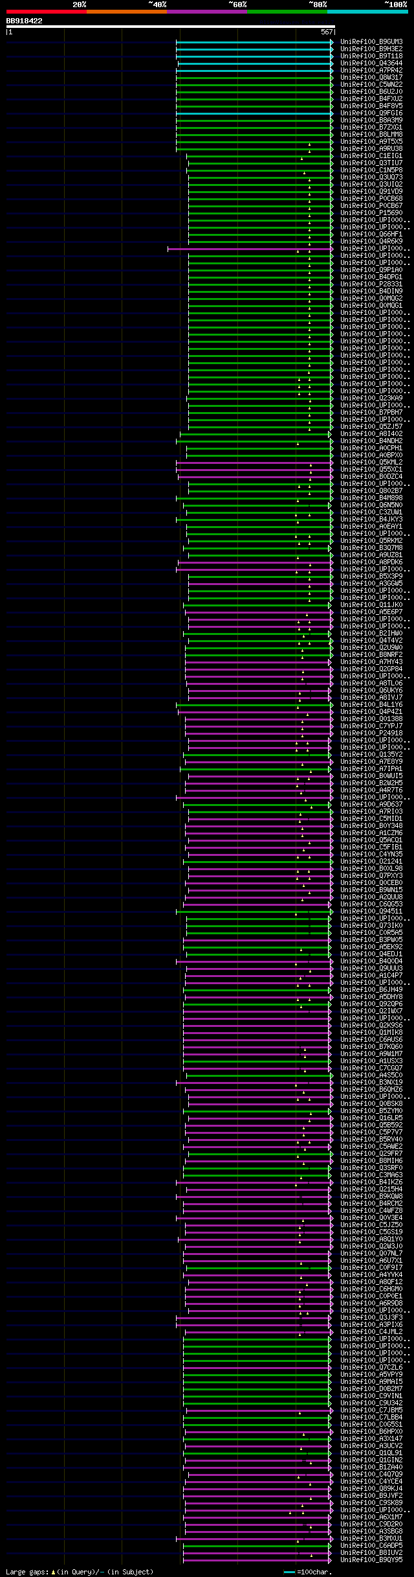
Task: Select the UniRef100_A8PDK6 label
Action: pos(371,562)
